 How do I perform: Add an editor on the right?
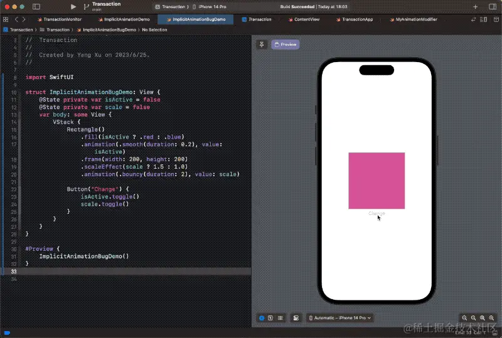(496, 19)
